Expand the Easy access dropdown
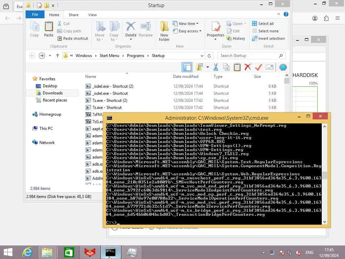This screenshot has height=259, width=345. pos(187,31)
